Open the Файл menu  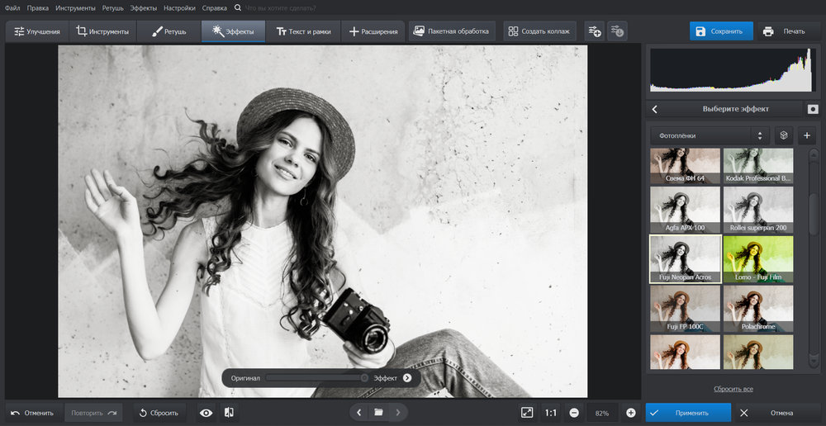(x=12, y=8)
